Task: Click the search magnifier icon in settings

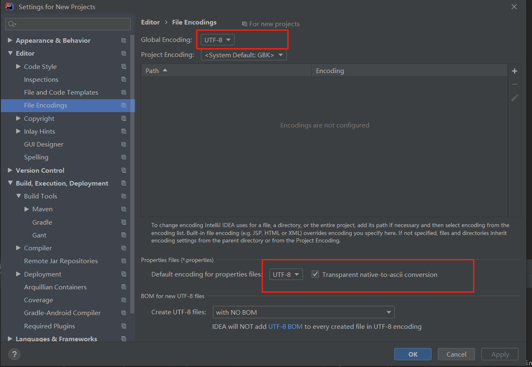Action: click(12, 24)
